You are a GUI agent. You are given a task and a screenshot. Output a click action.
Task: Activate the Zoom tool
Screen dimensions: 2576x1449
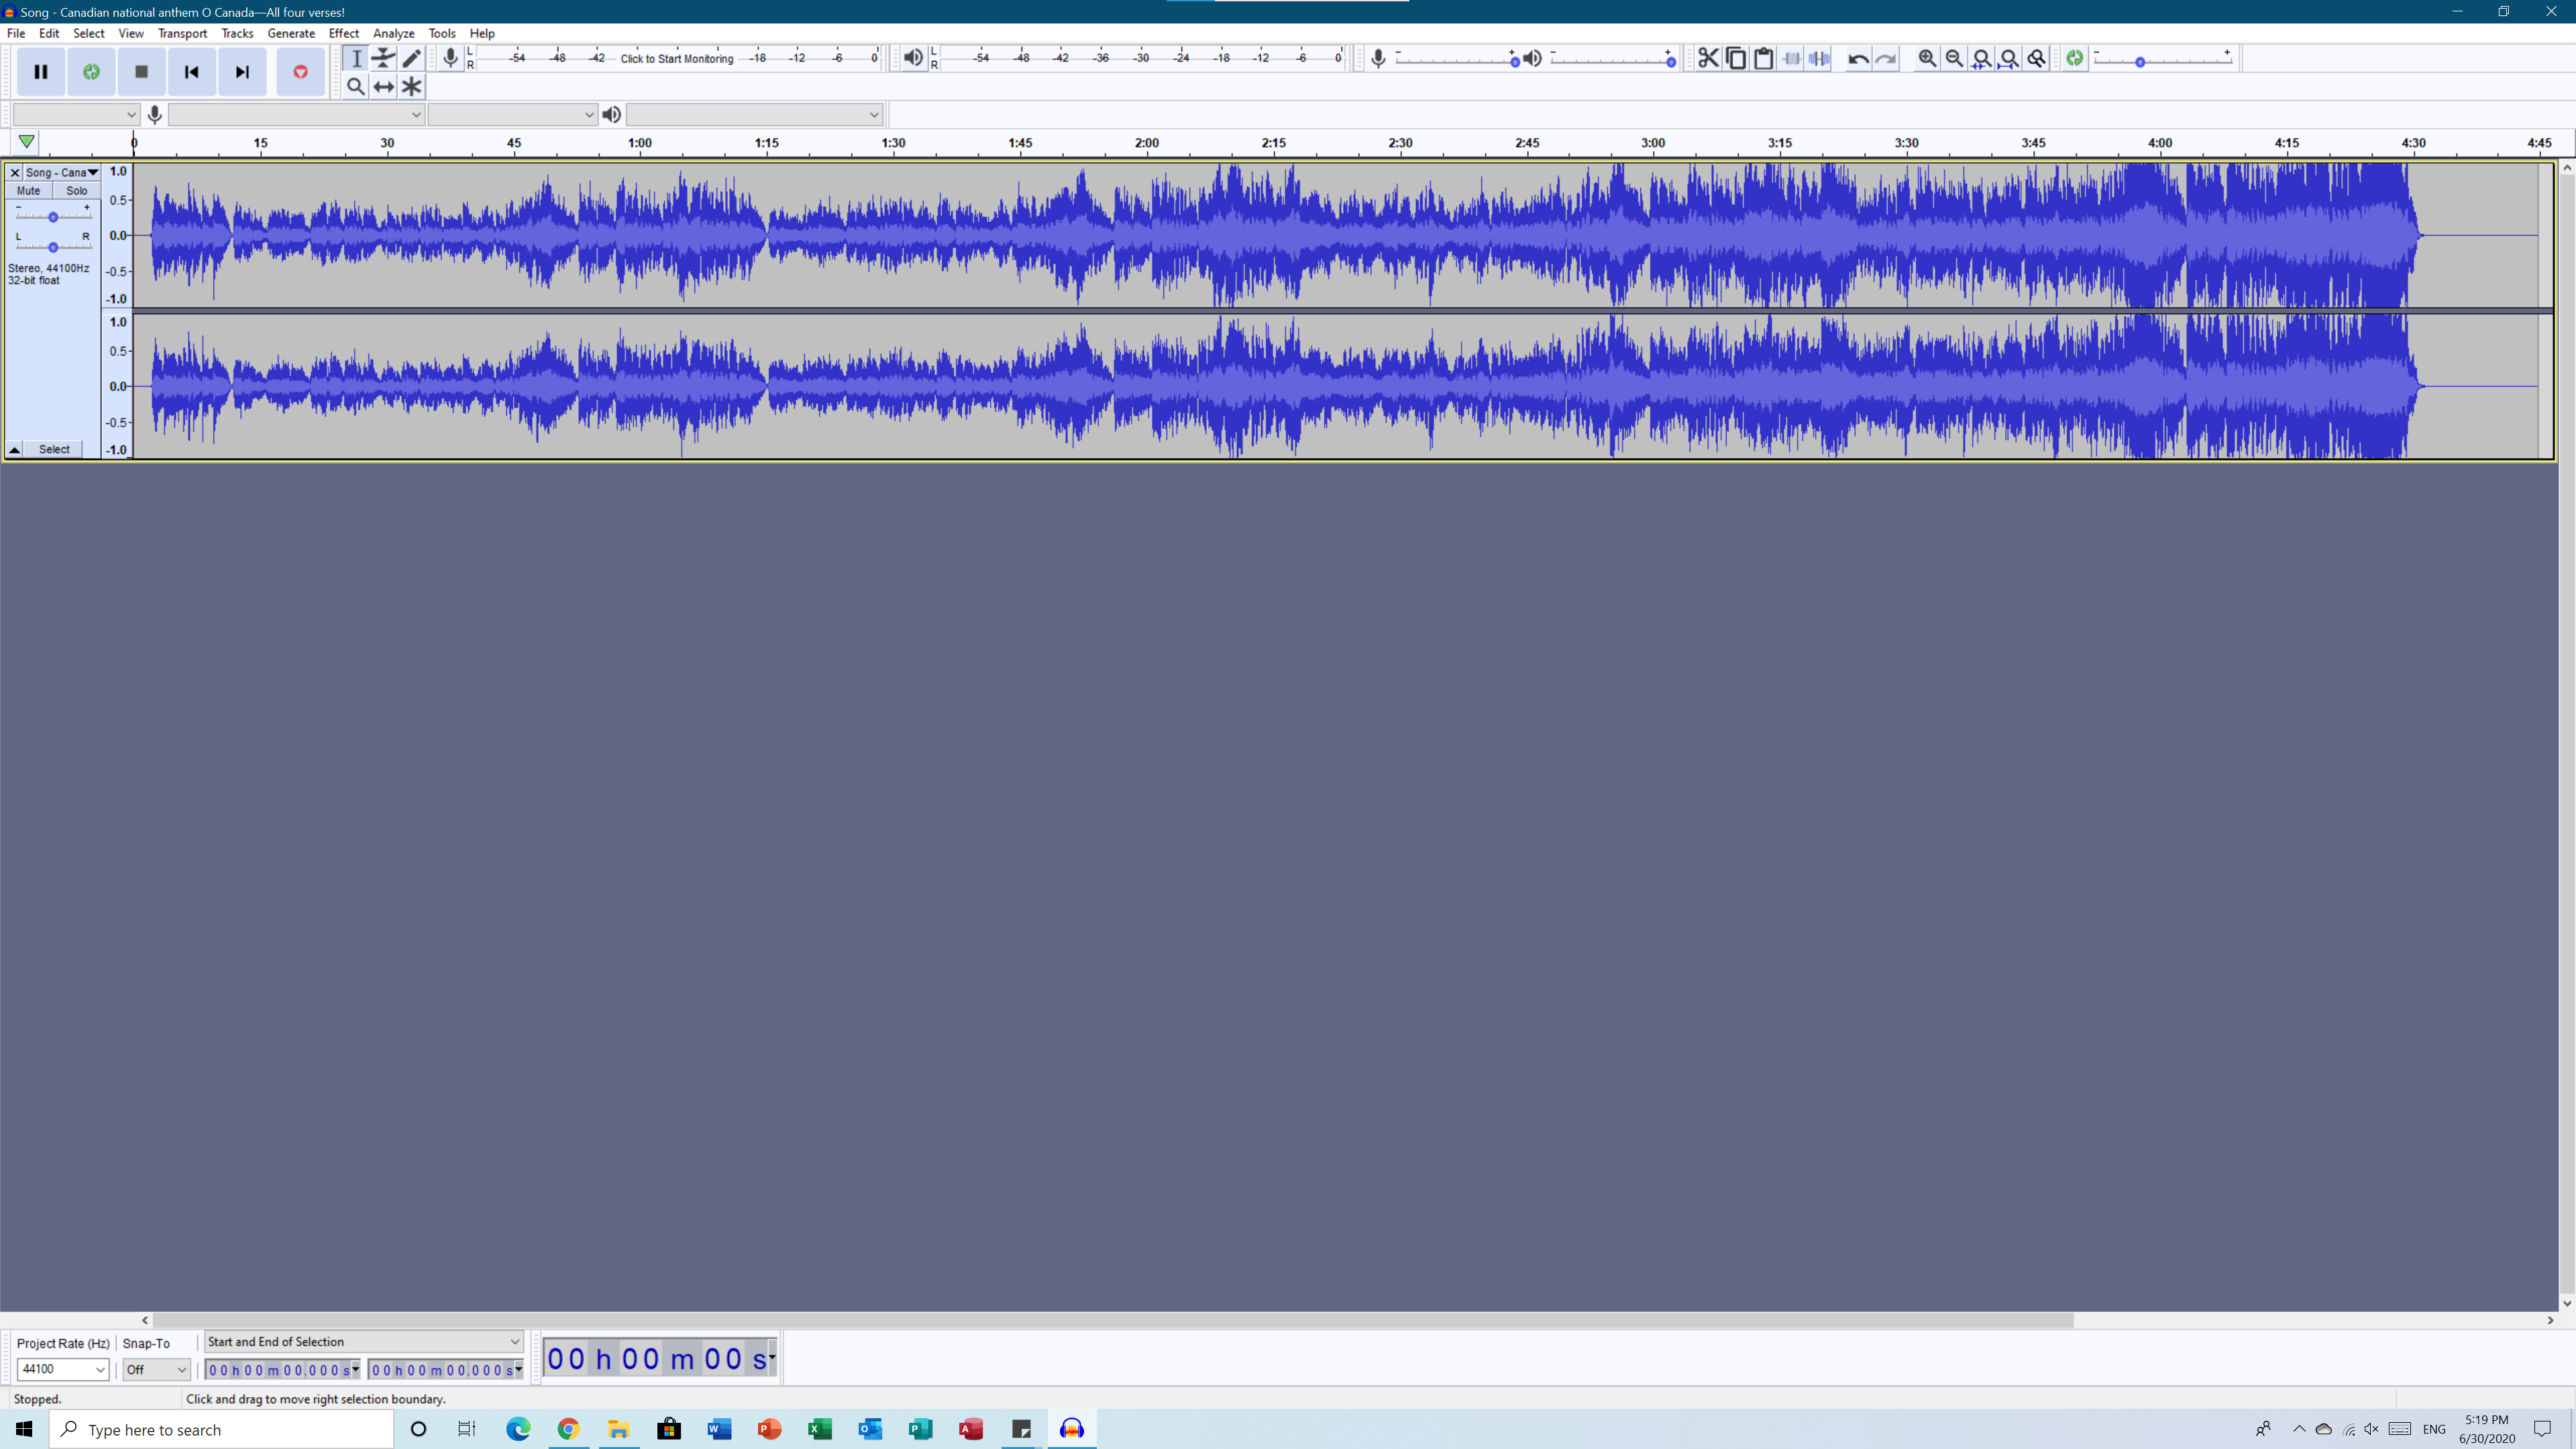coord(356,86)
